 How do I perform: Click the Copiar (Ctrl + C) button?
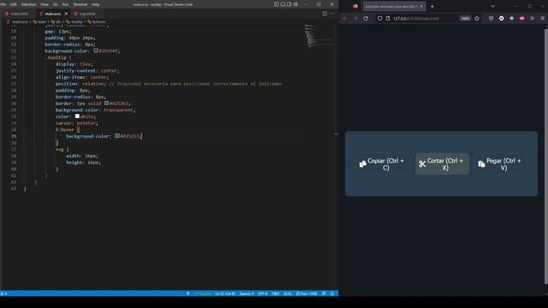click(382, 163)
